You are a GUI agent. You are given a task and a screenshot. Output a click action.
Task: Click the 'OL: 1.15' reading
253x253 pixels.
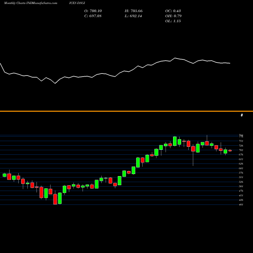tap(173, 21)
